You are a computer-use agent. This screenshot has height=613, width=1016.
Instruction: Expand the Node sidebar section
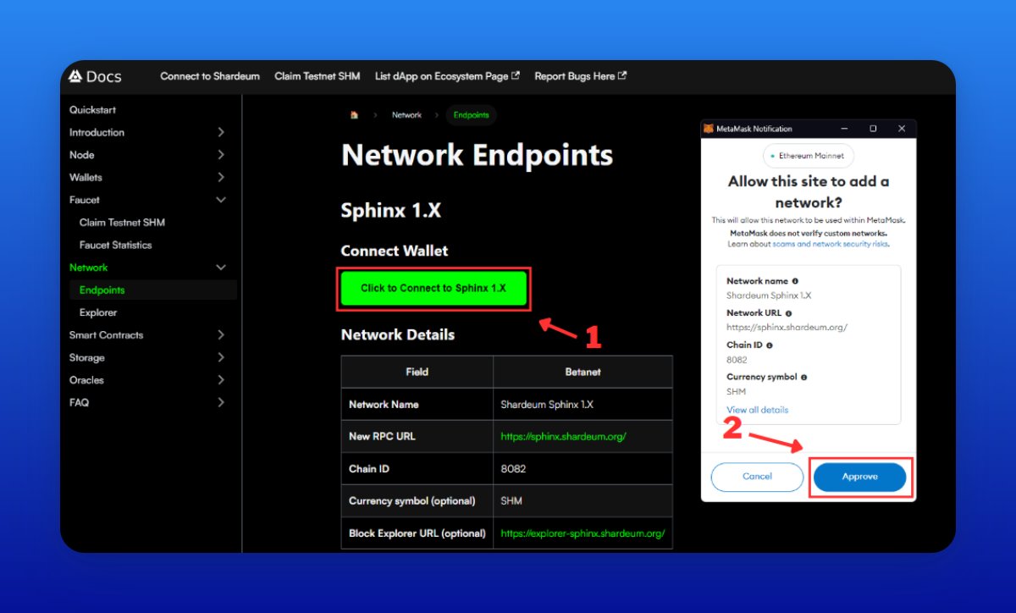pyautogui.click(x=220, y=155)
